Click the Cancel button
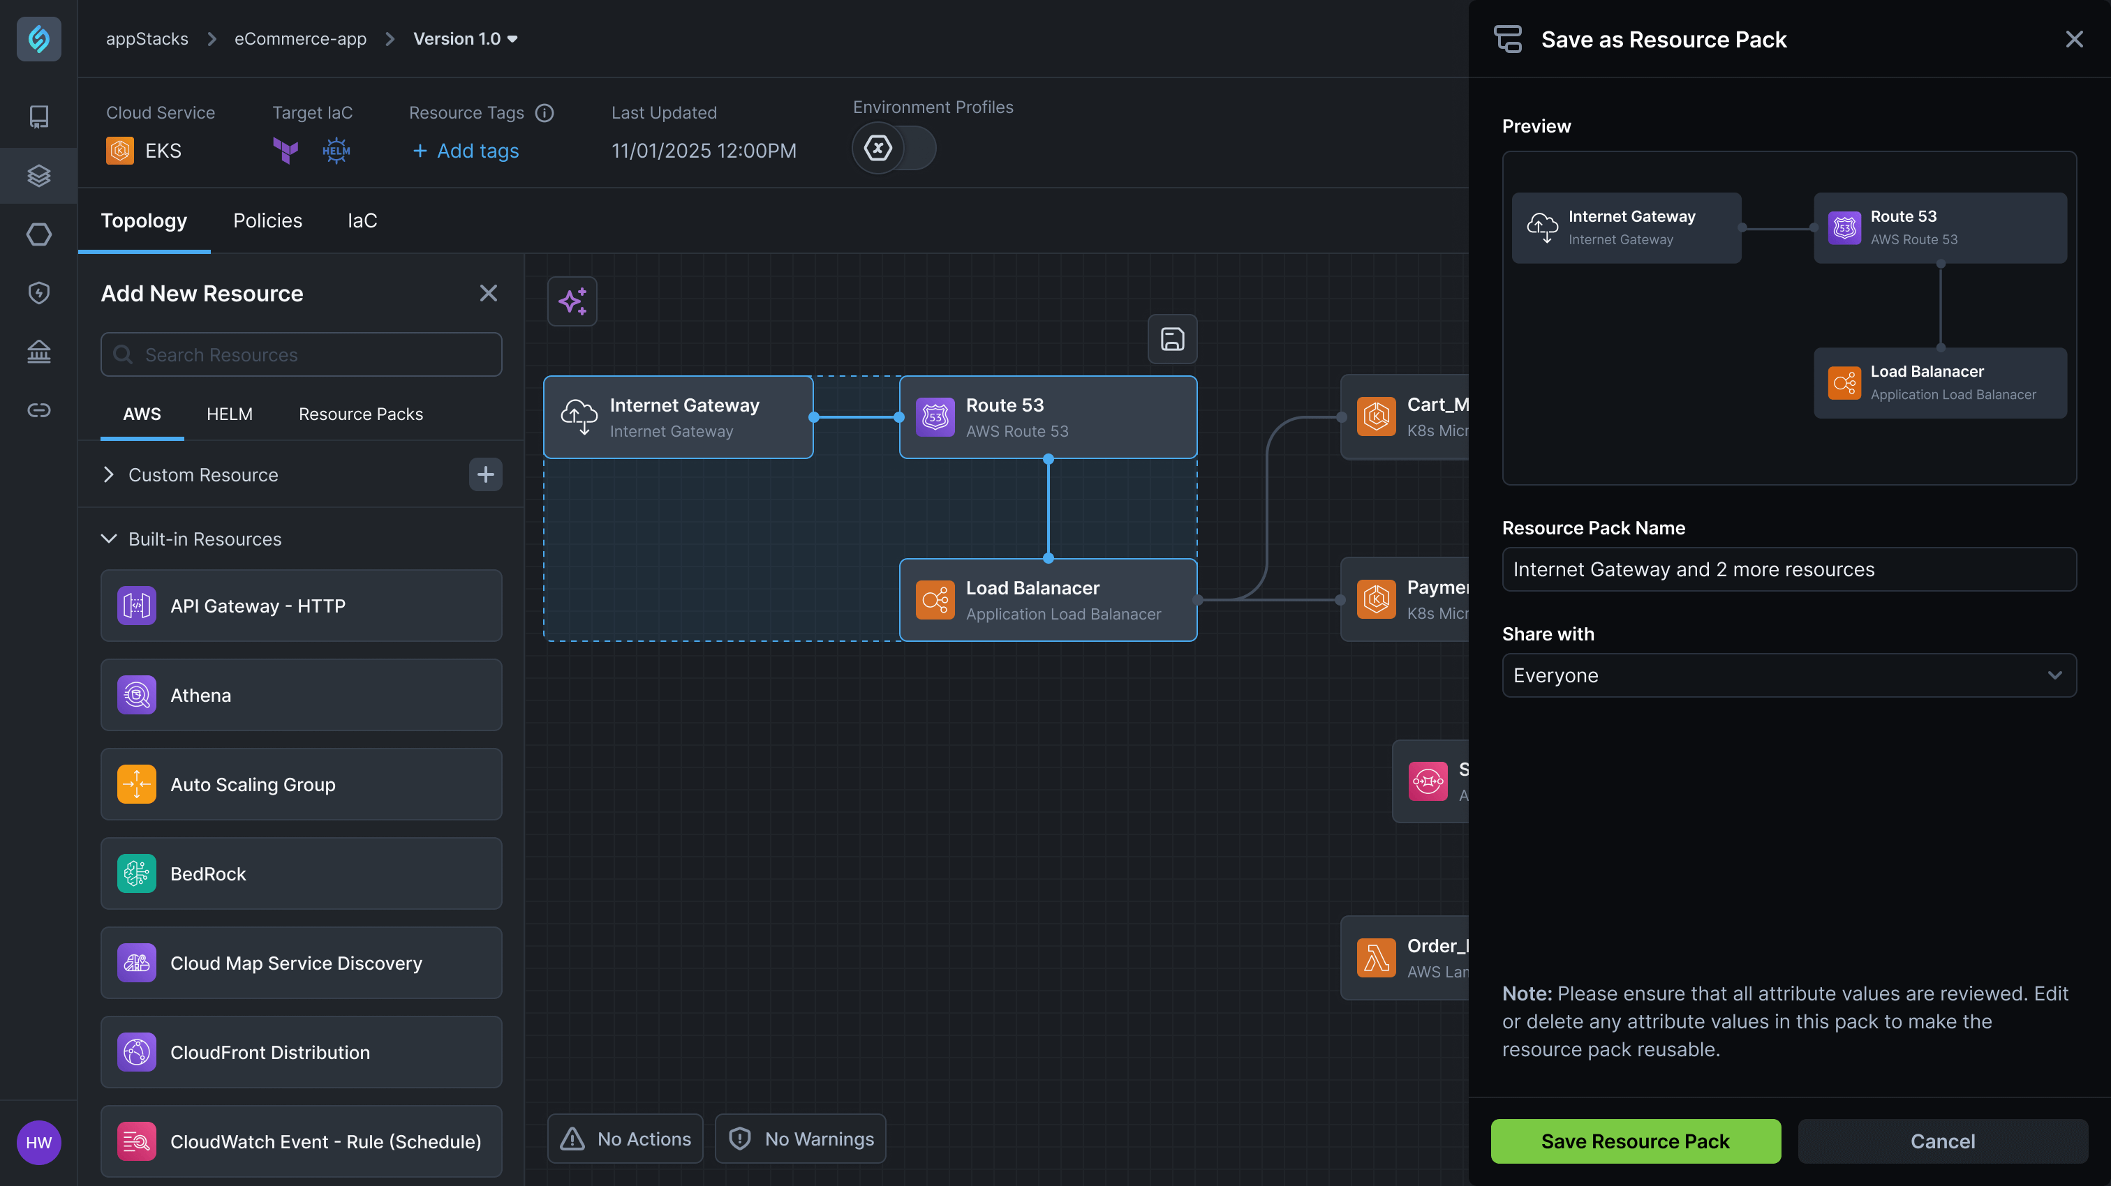Viewport: 2111px width, 1186px height. point(1942,1140)
